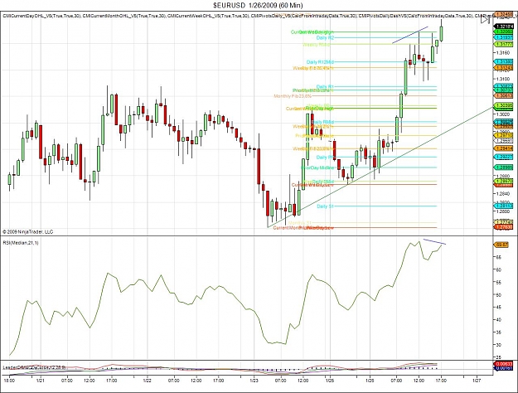Click the 1.3100 price axis label

(503, 79)
